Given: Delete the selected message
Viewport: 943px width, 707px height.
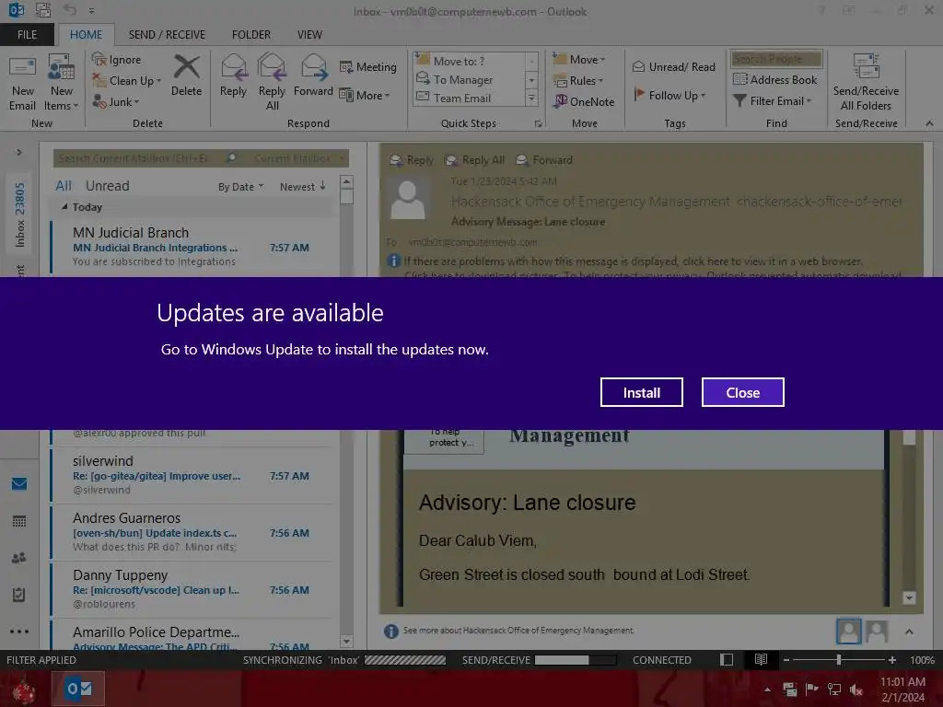Looking at the screenshot, I should [186, 76].
